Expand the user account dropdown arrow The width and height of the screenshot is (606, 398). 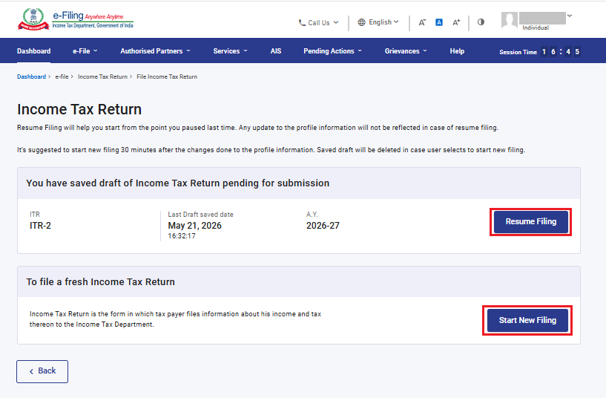570,16
